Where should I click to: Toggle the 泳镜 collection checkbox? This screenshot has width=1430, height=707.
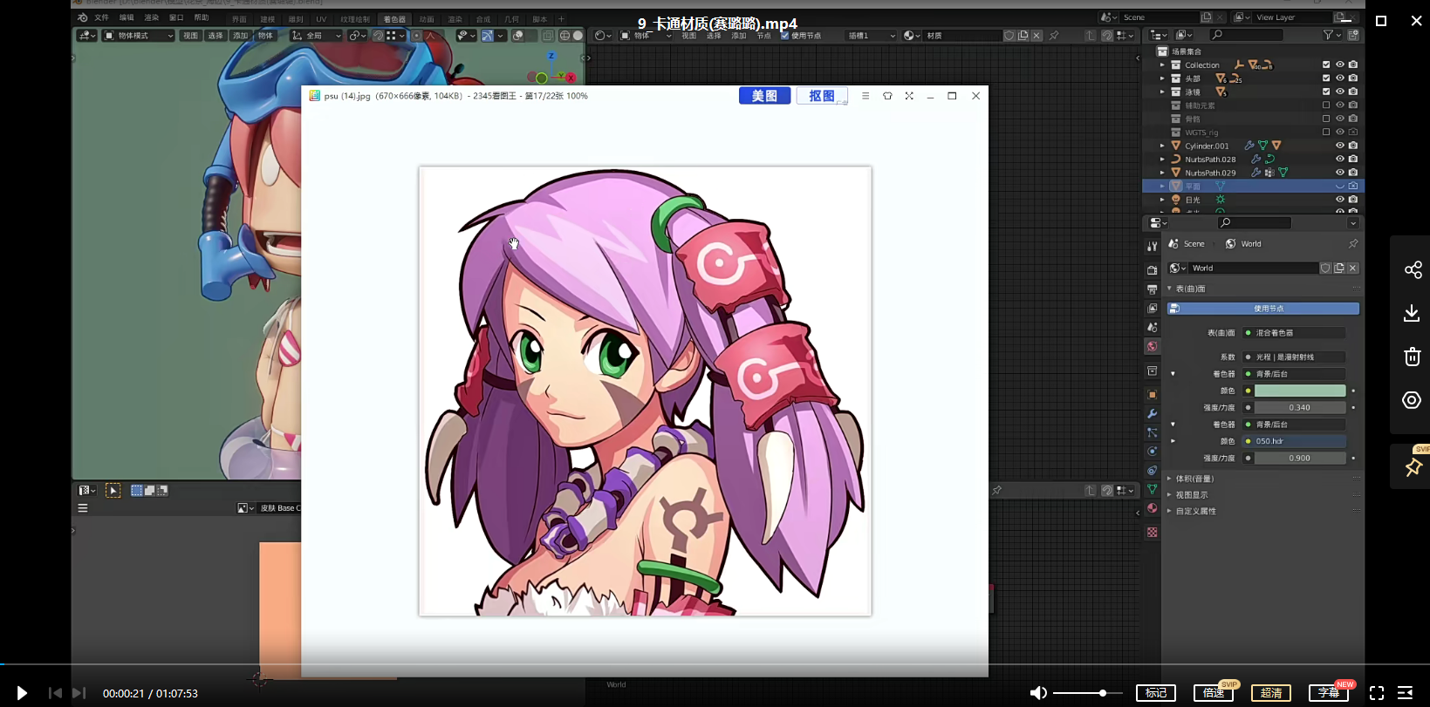pyautogui.click(x=1326, y=92)
